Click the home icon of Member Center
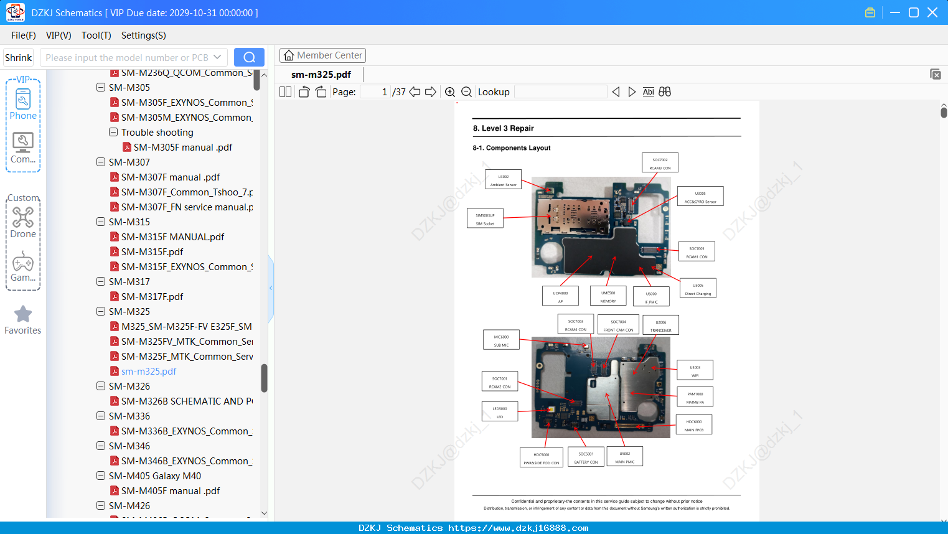The width and height of the screenshot is (948, 534). click(x=289, y=55)
